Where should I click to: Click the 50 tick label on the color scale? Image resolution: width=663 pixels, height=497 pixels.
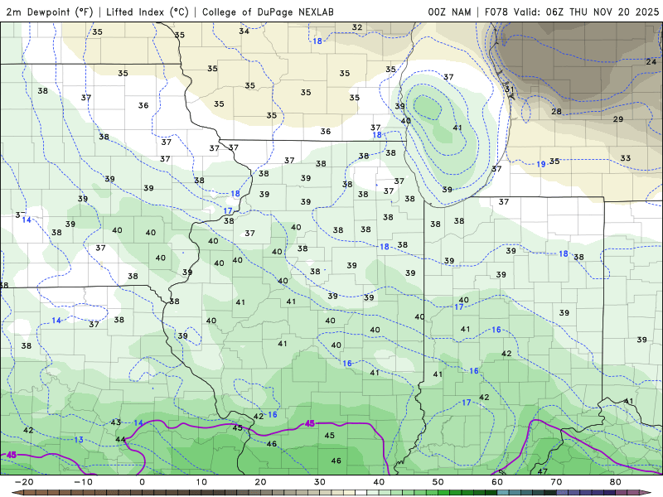click(x=438, y=482)
